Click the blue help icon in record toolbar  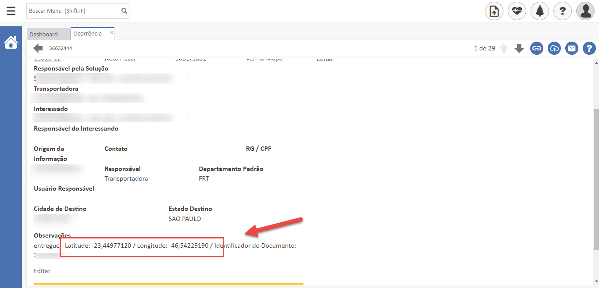coord(589,48)
